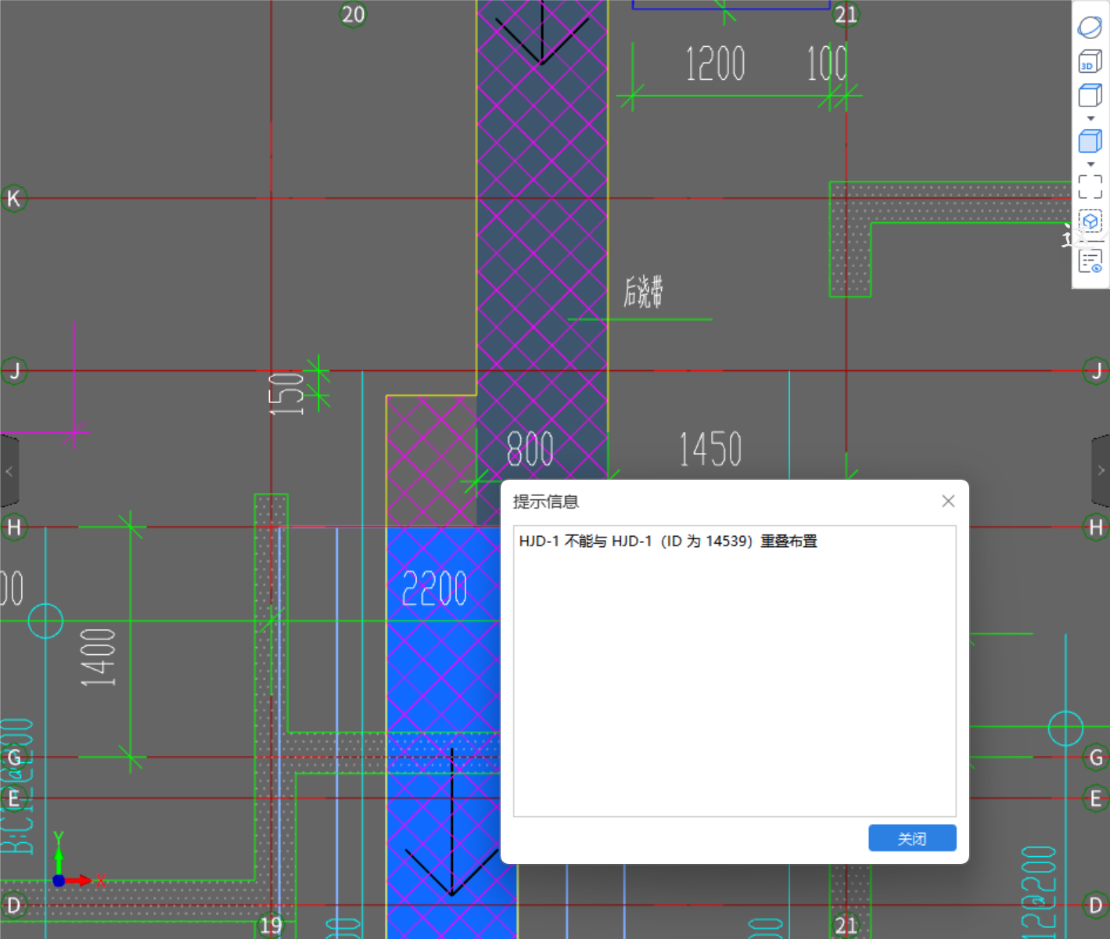The height and width of the screenshot is (939, 1110).
Task: Open the display settings list-with-eye icon
Action: [x=1090, y=261]
